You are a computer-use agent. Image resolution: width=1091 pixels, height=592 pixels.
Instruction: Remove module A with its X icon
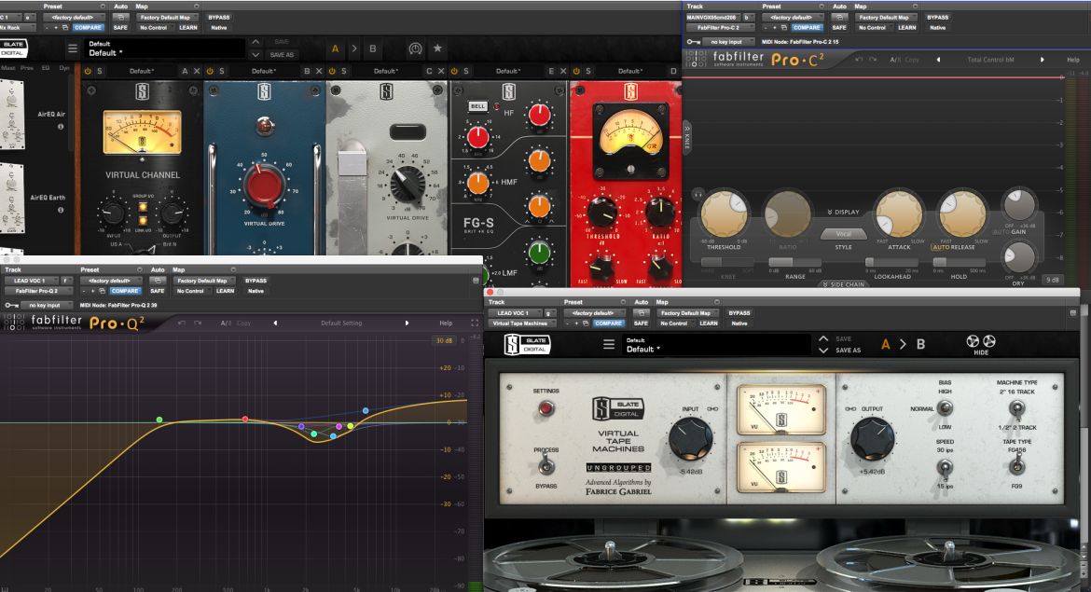click(197, 71)
